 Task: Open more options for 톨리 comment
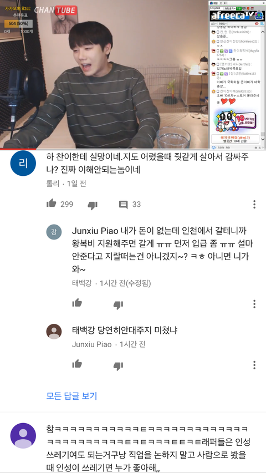tap(254, 204)
